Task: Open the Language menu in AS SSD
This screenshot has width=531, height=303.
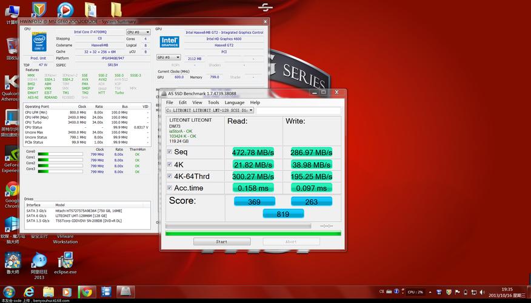Action: tap(235, 102)
